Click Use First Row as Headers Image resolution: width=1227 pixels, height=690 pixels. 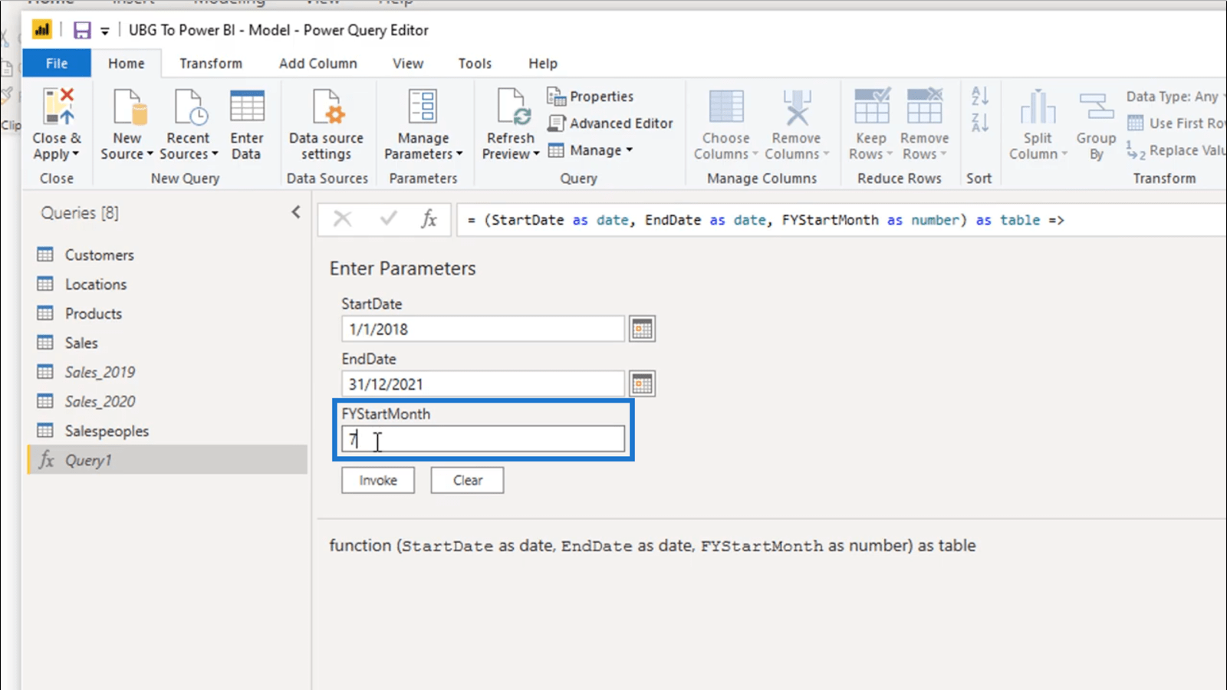click(x=1177, y=123)
